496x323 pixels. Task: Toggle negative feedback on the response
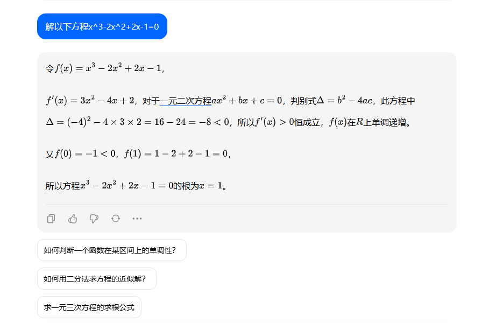click(x=94, y=219)
